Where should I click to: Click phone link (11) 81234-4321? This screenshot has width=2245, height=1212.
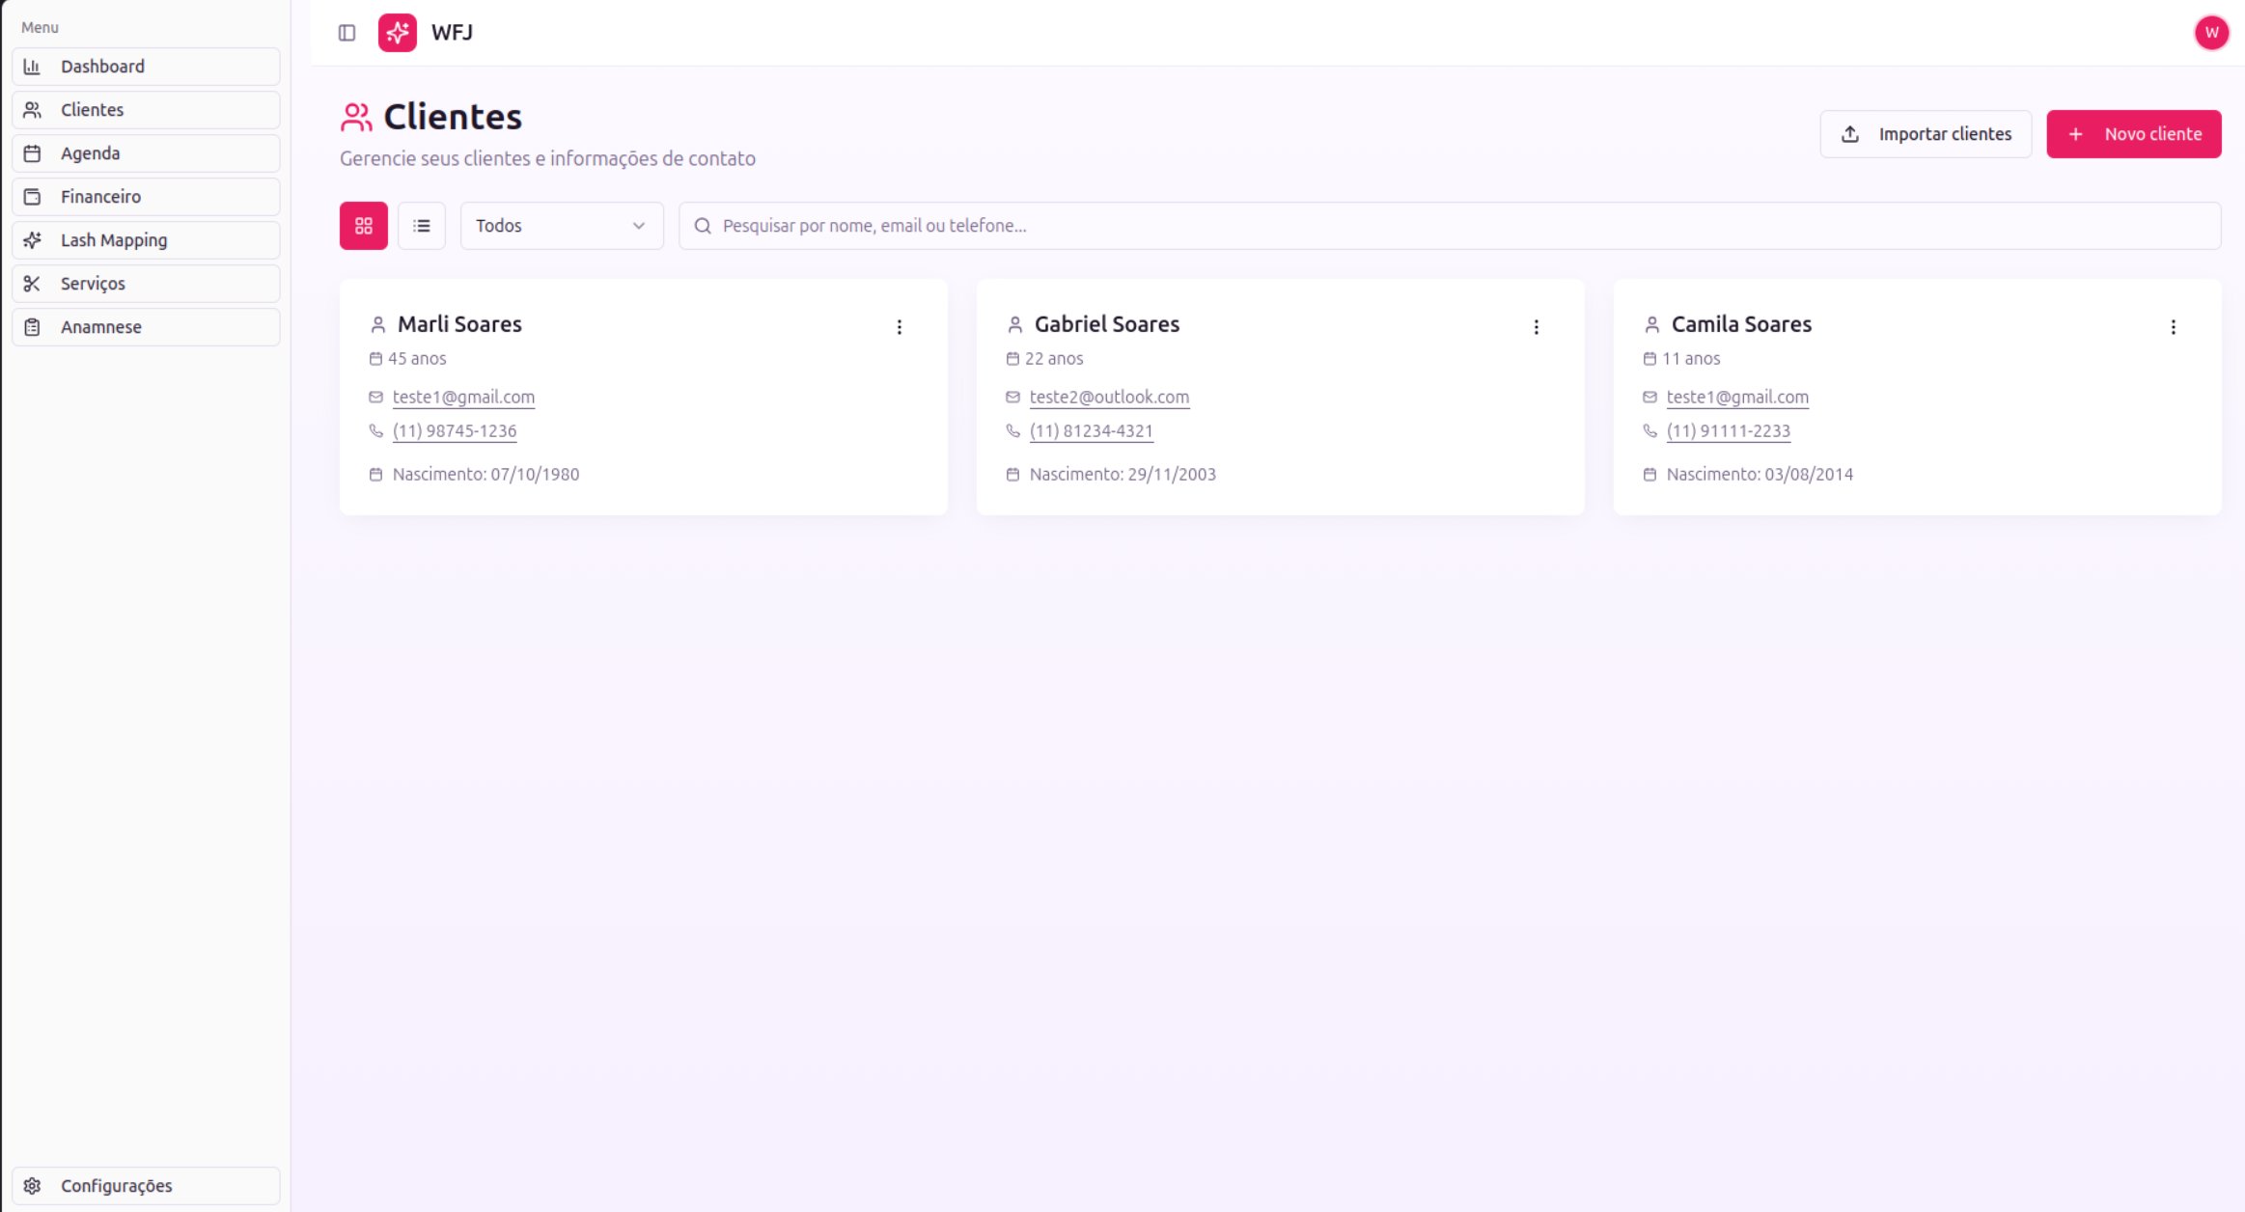1092,431
